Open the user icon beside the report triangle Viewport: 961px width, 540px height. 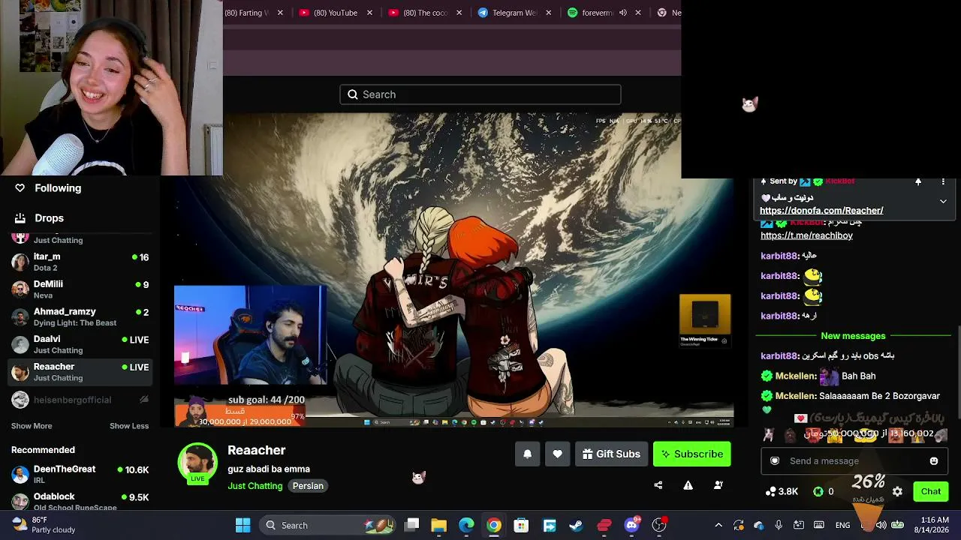click(x=718, y=485)
